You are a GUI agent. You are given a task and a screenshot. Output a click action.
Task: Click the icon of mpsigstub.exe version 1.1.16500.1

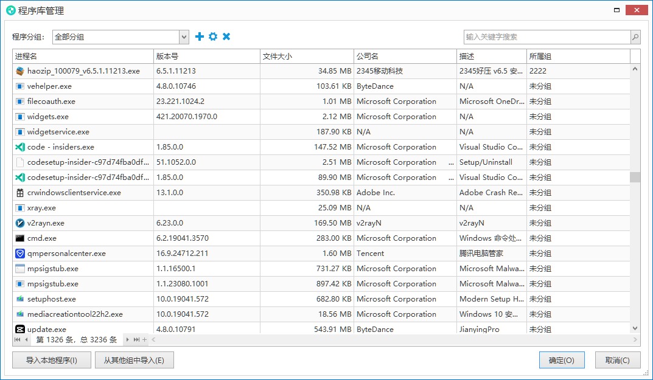click(19, 269)
